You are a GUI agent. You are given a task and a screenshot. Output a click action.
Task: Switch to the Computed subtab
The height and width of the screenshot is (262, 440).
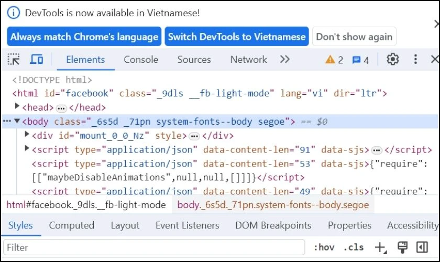coord(72,225)
